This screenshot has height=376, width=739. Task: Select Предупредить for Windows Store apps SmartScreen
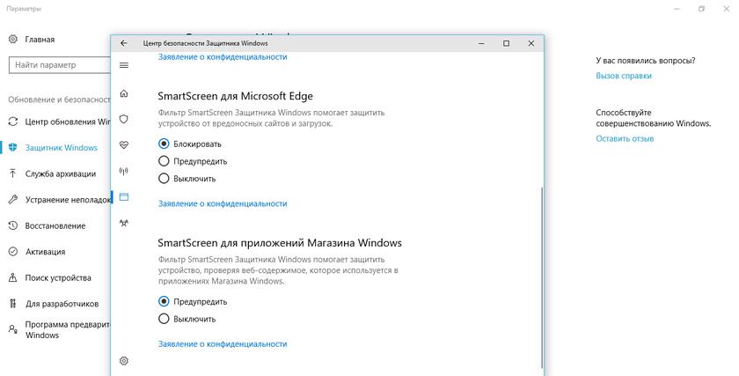[x=164, y=301]
